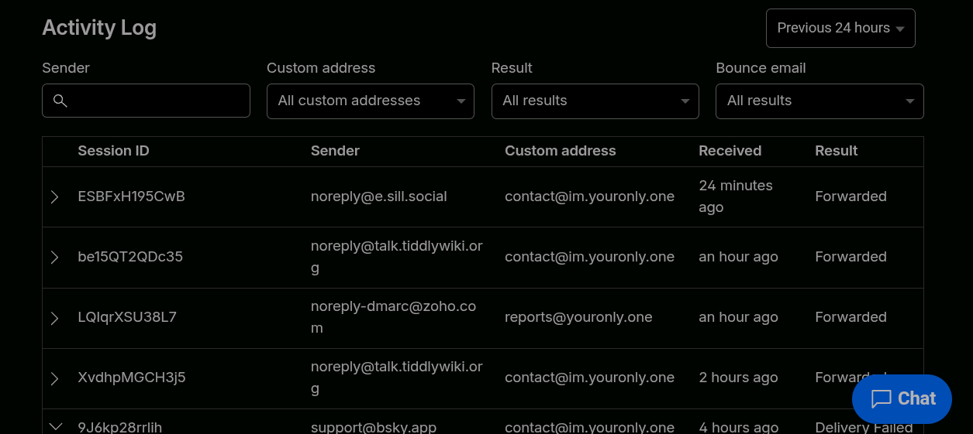This screenshot has height=434, width=973.
Task: Select the noreply@e.sill.social sender cell
Action: (x=378, y=196)
